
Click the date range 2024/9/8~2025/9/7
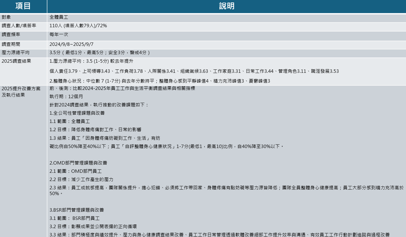(x=72, y=44)
